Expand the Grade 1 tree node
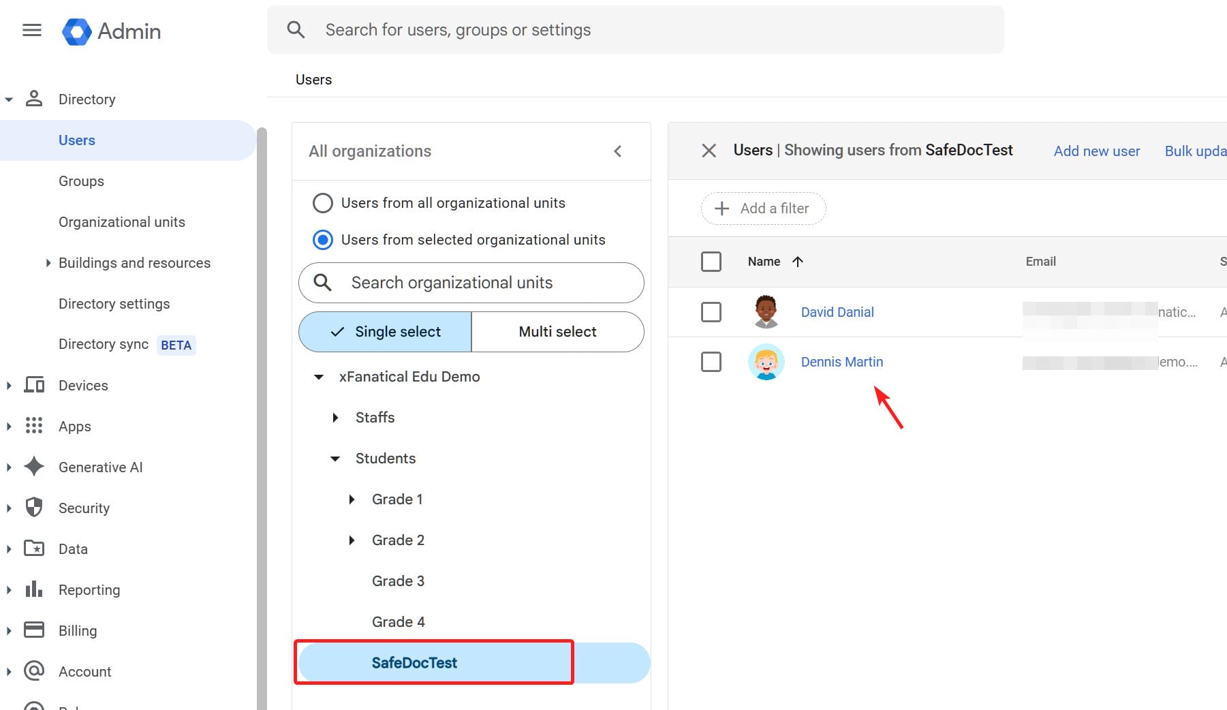Viewport: 1227px width, 710px height. point(352,499)
